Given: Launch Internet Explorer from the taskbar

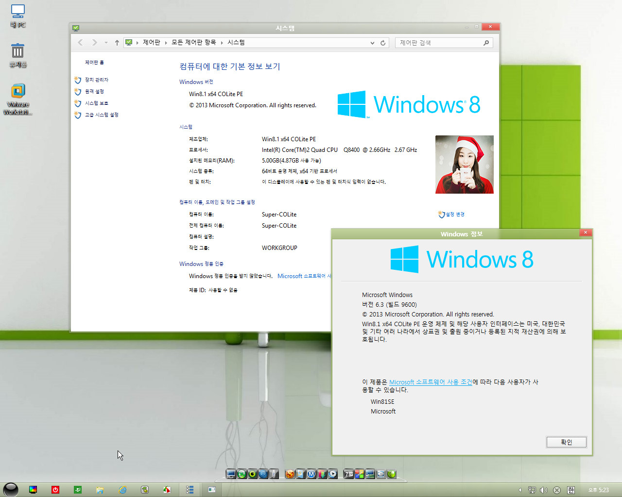Looking at the screenshot, I should 122,490.
